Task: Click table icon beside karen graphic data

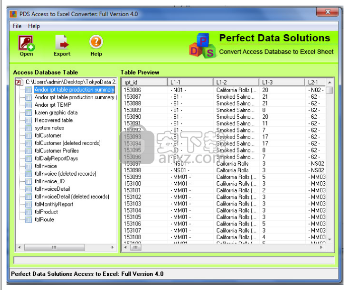Action: point(29,113)
